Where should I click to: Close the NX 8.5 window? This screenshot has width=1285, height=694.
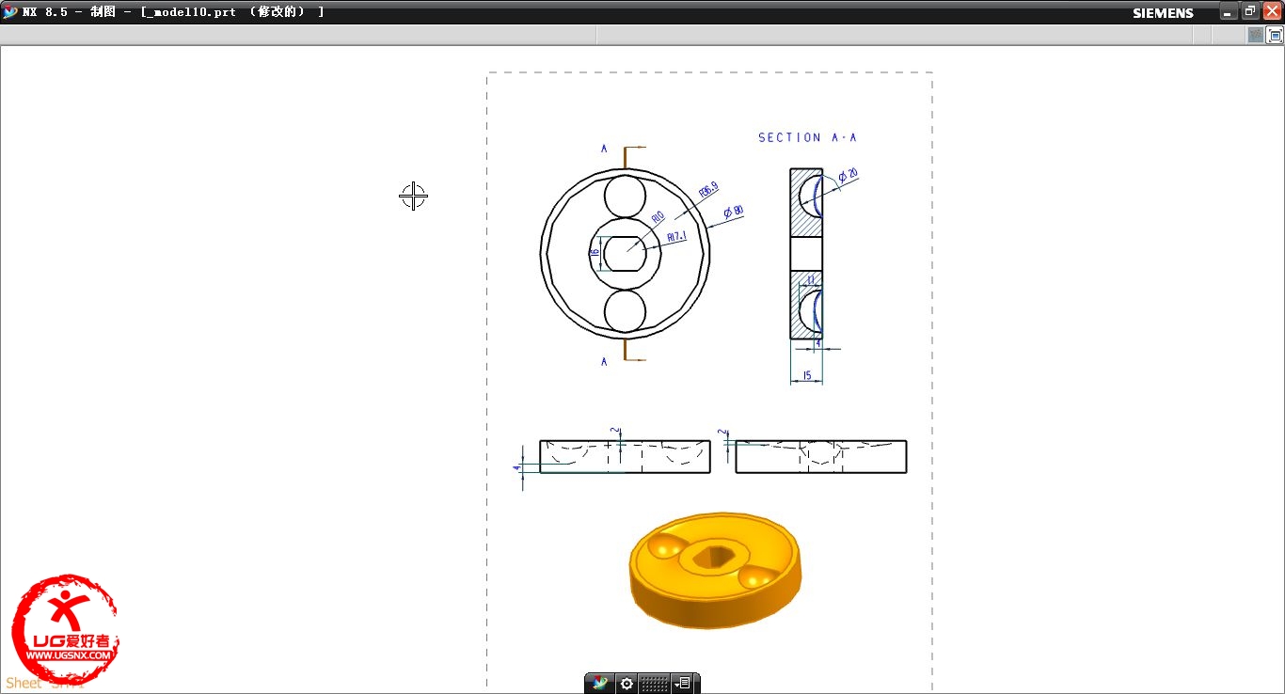tap(1272, 11)
